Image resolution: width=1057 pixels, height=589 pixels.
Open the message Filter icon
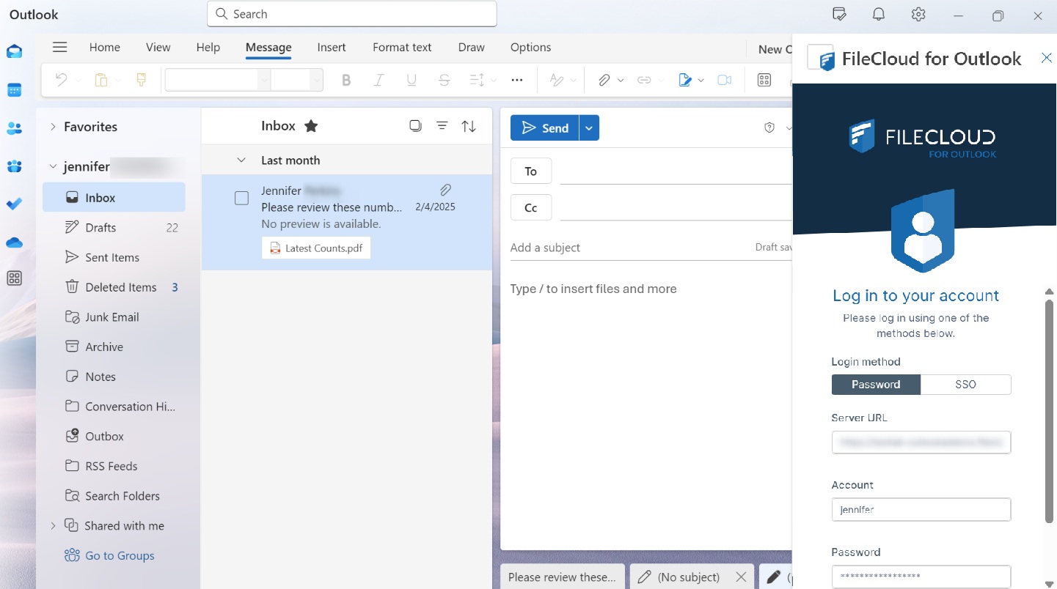pos(442,126)
